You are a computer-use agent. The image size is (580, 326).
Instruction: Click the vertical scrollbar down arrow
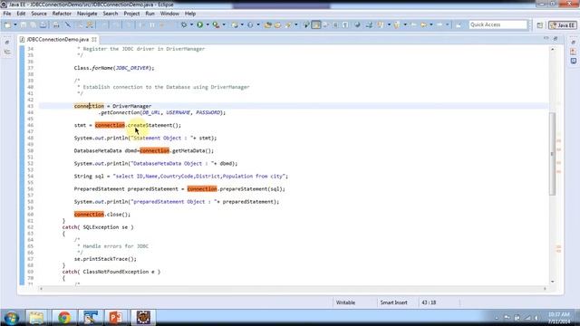(x=553, y=282)
